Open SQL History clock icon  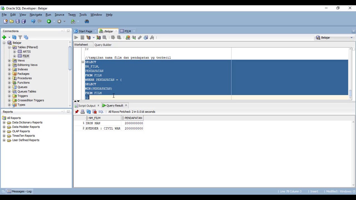point(146,37)
